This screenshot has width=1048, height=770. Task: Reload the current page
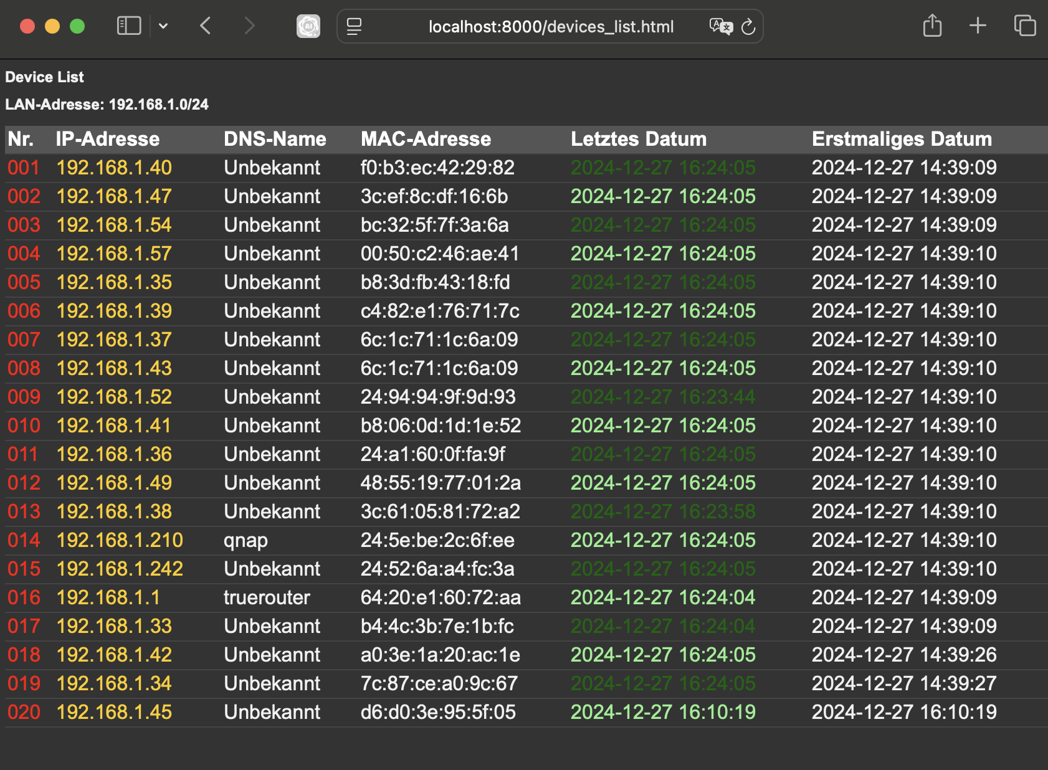(x=748, y=27)
